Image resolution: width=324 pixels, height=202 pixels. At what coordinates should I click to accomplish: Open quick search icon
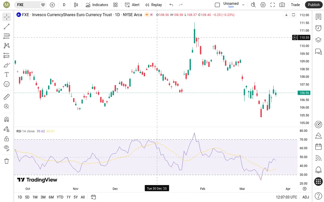(x=253, y=5)
